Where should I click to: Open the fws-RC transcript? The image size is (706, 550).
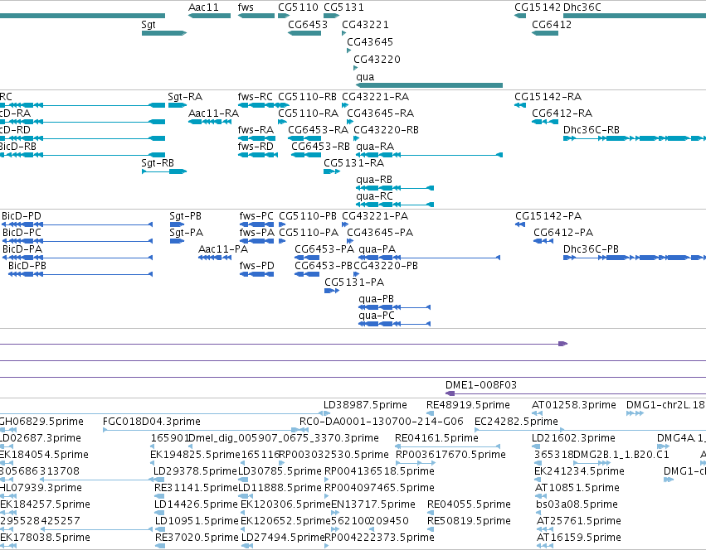pyautogui.click(x=262, y=105)
